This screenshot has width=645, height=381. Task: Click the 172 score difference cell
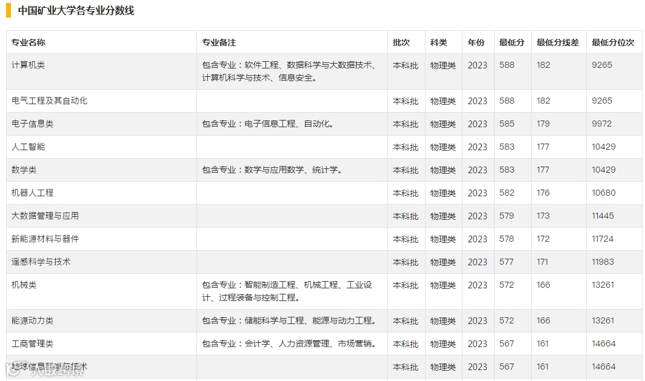point(543,239)
